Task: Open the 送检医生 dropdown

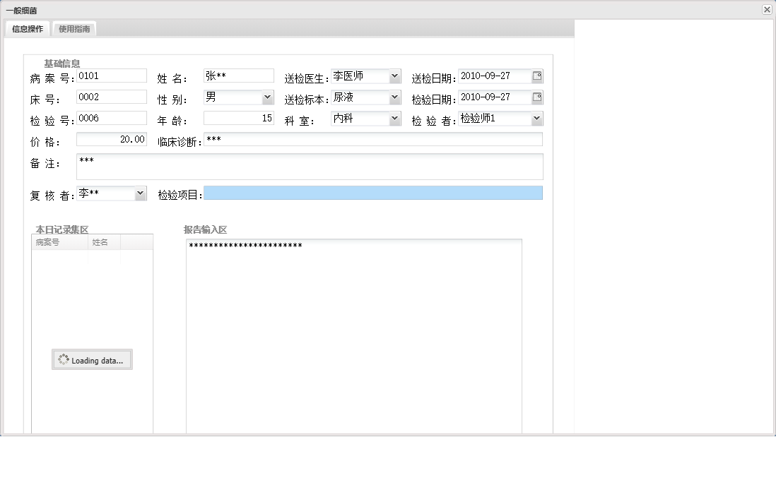Action: pos(394,76)
